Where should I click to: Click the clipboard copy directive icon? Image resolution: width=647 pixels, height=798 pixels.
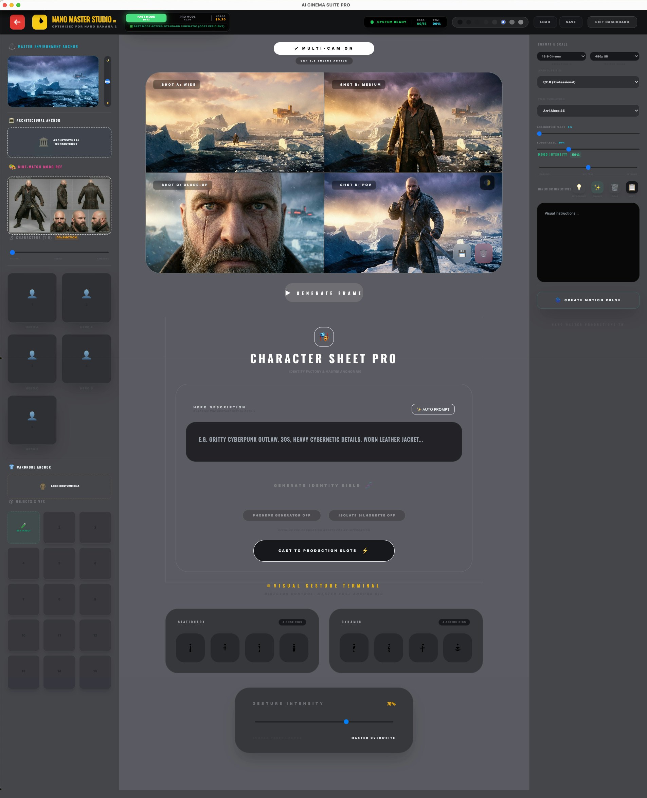[632, 187]
